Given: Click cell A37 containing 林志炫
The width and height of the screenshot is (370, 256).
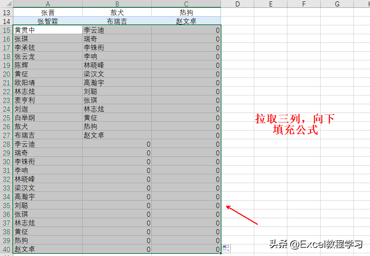Looking at the screenshot, I should [48, 223].
